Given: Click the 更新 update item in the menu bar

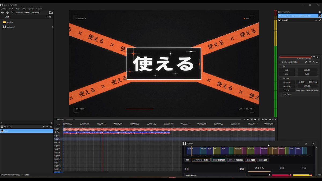Looking at the screenshot, I should (x=39, y=9).
